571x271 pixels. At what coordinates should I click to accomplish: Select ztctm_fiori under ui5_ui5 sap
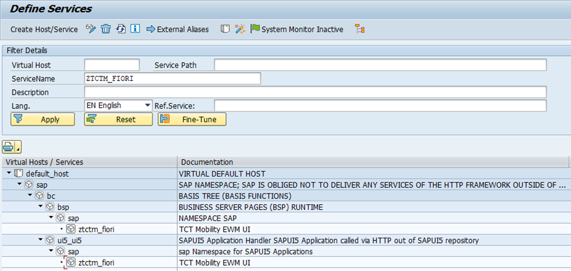click(x=96, y=263)
